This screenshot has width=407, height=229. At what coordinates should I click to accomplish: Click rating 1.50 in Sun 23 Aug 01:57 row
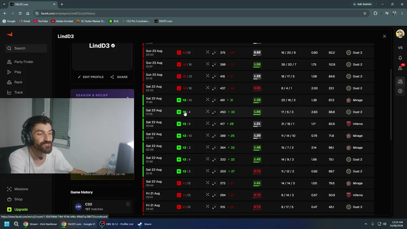coord(257,65)
